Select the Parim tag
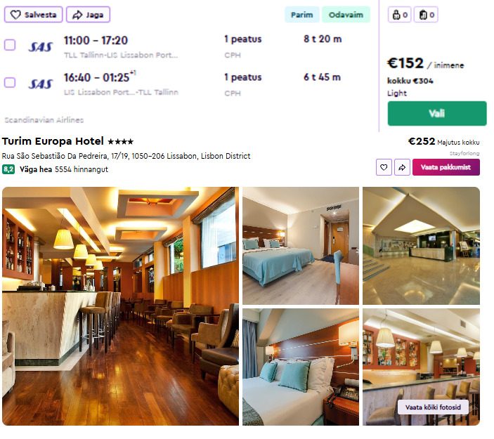This screenshot has width=494, height=439. tap(302, 15)
